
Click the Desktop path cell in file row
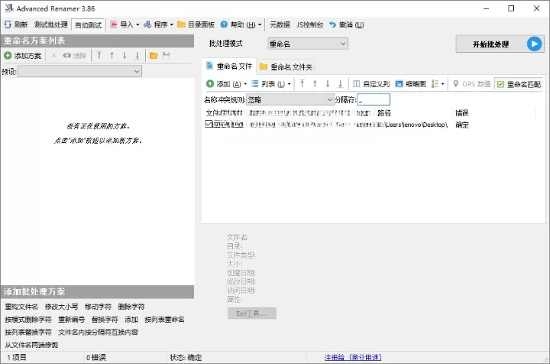click(416, 125)
